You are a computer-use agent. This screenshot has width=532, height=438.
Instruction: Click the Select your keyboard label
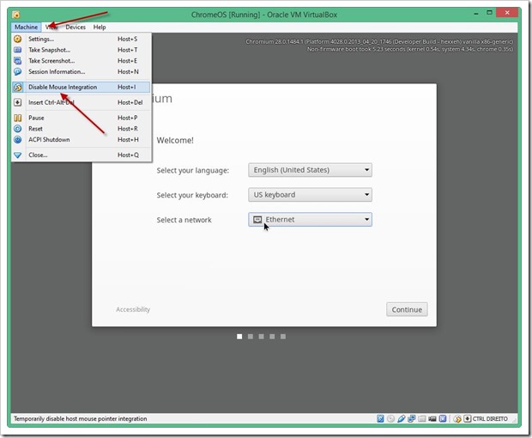pyautogui.click(x=192, y=195)
